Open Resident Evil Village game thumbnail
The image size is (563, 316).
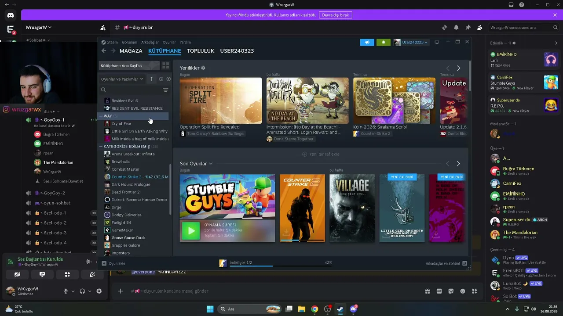pyautogui.click(x=352, y=208)
